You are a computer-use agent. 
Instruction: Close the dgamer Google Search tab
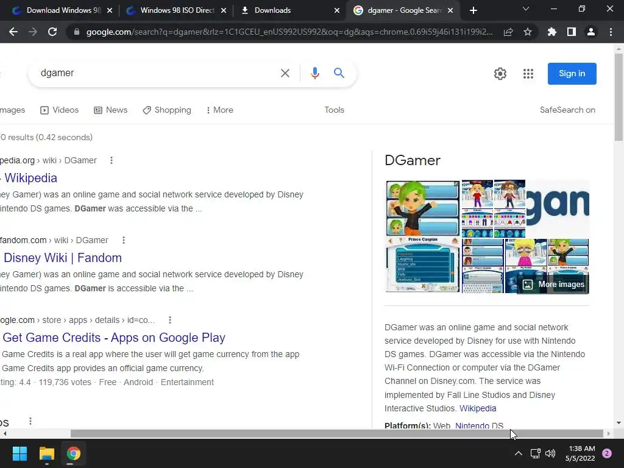click(450, 10)
